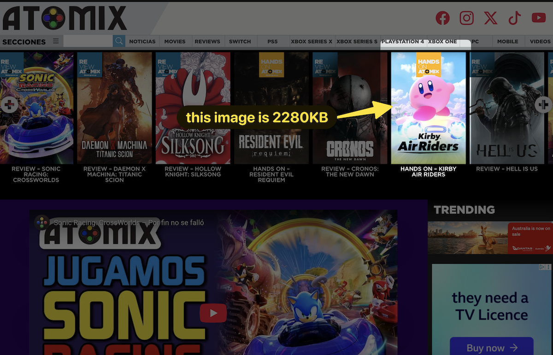Click the video Share button
This screenshot has height=355, width=553.
(379, 224)
